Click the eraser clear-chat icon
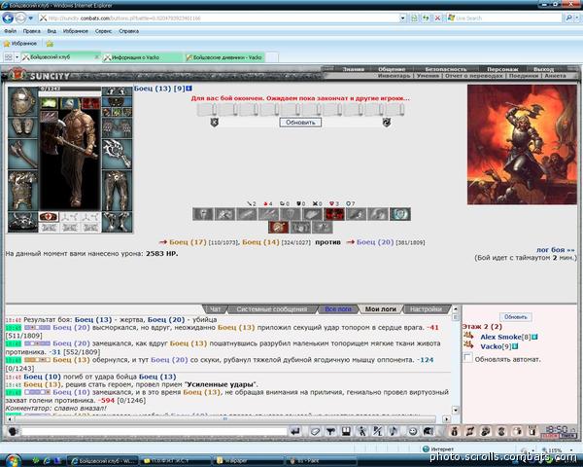Screen dimensions: 583x467 coord(315,431)
